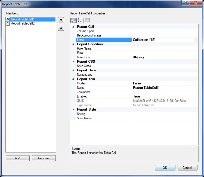The height and width of the screenshot is (177, 204).
Task: Collapse the Report Item category
Action: click(x=73, y=79)
